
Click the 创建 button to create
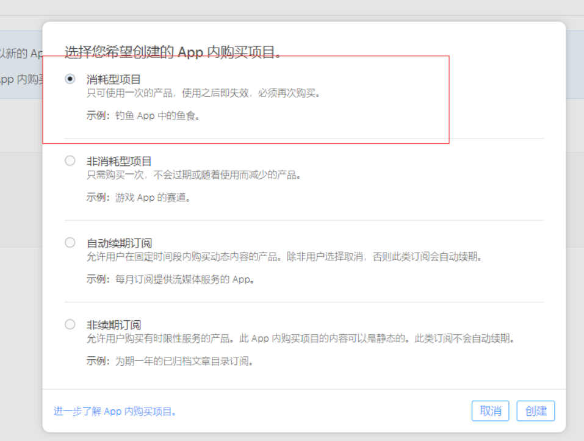pyautogui.click(x=536, y=411)
